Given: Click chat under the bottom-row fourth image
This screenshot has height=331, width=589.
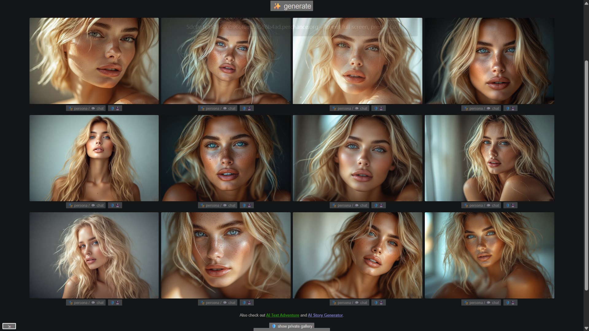Looking at the screenshot, I should [x=493, y=303].
